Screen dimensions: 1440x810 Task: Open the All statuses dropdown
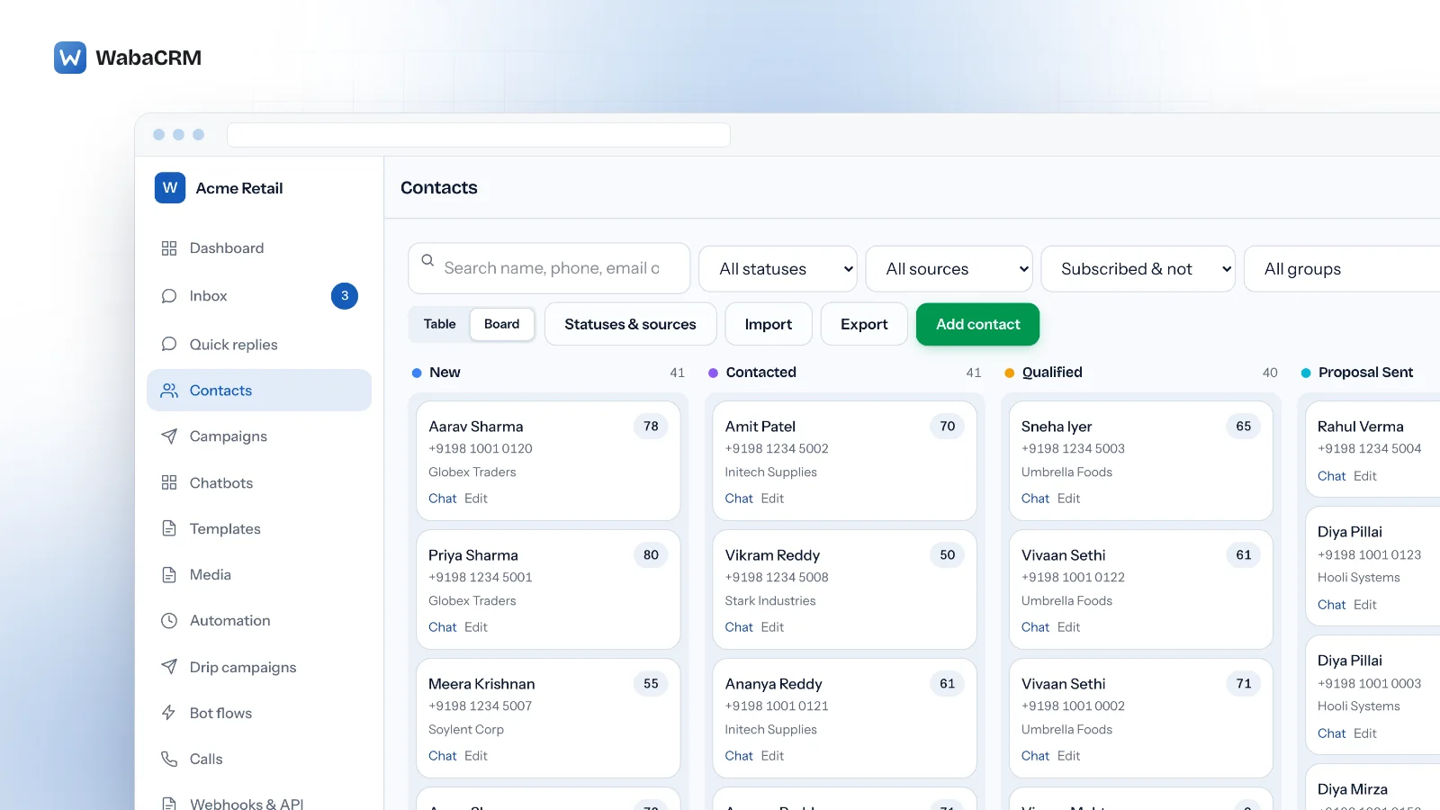[x=778, y=269]
